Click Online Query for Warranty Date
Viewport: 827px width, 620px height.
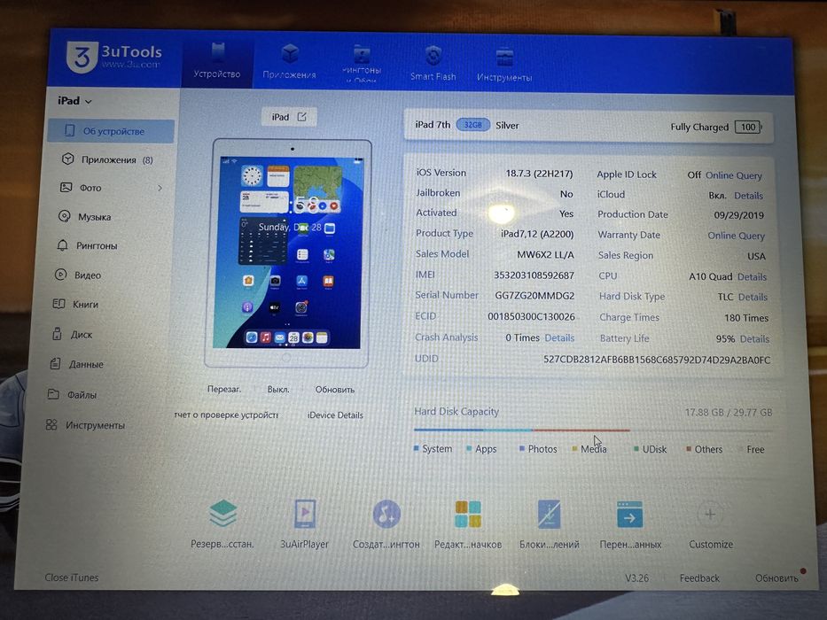[x=736, y=236]
